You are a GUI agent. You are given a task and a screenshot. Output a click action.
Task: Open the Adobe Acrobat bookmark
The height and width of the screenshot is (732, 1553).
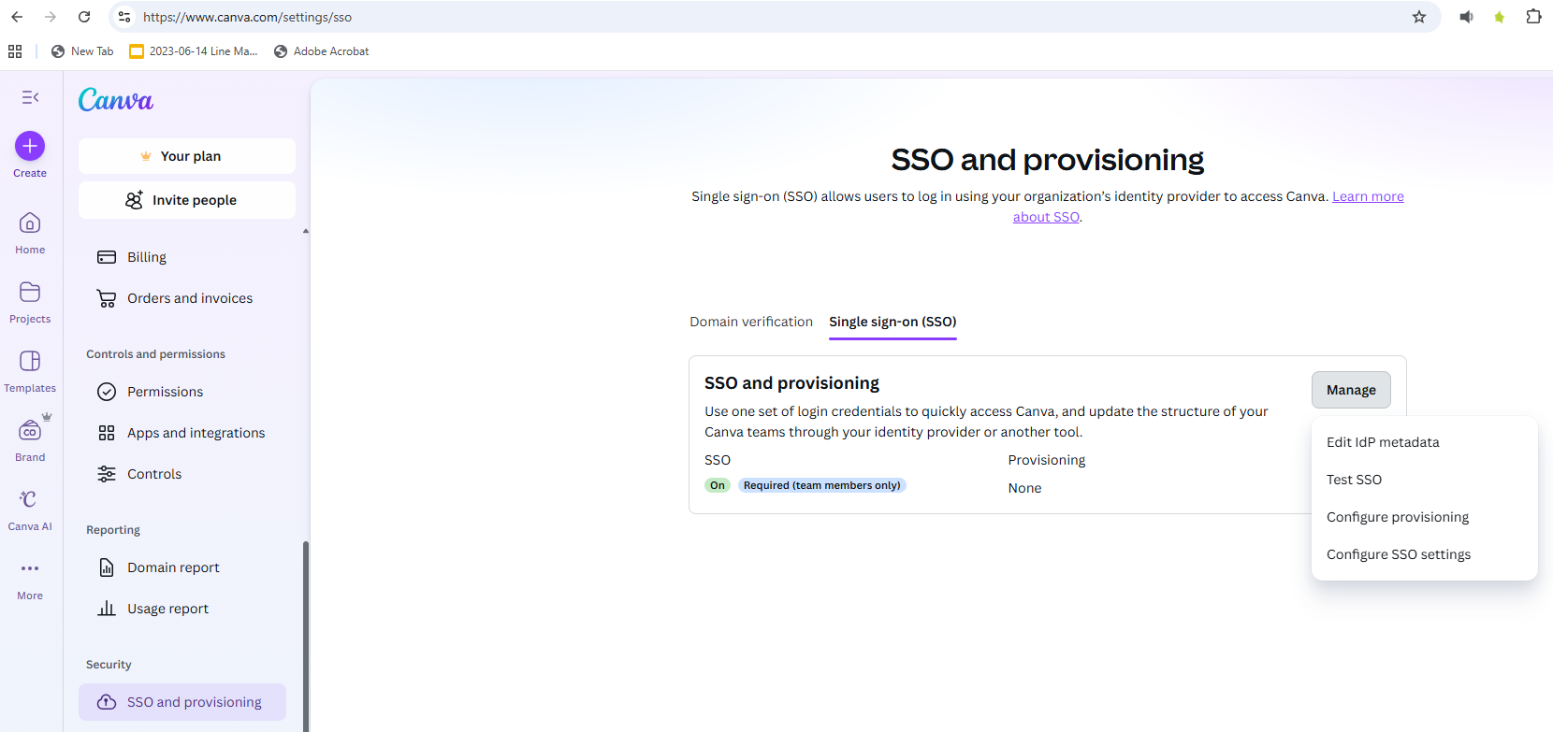tap(321, 51)
